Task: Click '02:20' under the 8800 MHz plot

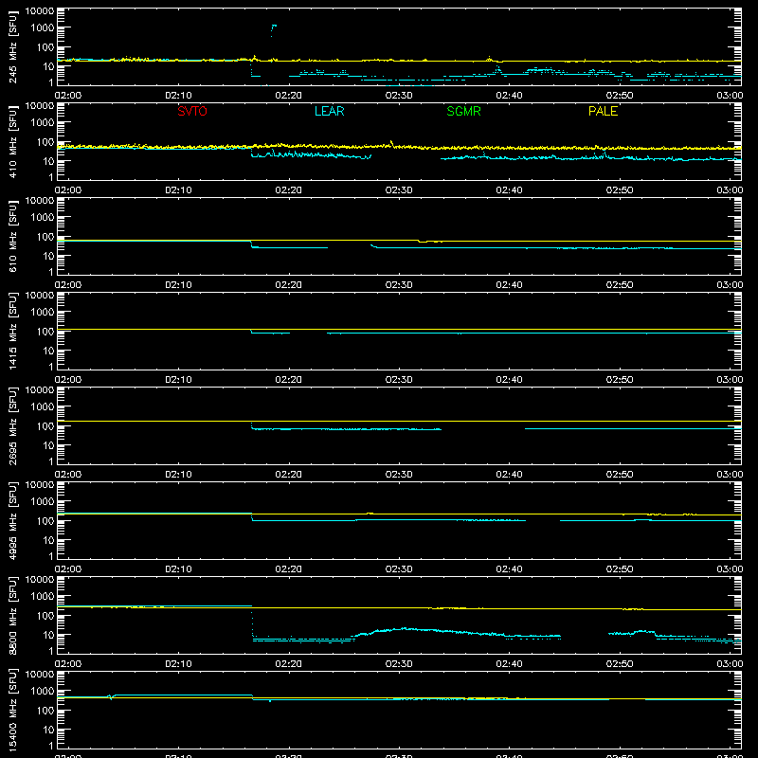Action: click(289, 664)
